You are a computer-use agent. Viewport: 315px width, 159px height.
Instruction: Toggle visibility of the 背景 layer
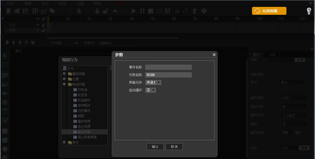pos(38,30)
